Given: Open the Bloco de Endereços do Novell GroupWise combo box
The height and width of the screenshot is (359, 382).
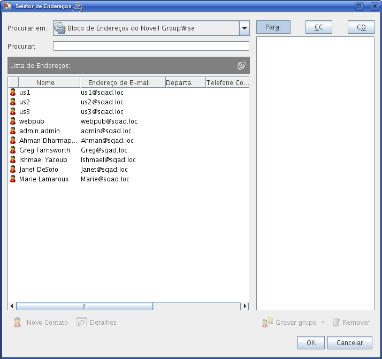Looking at the screenshot, I should click(151, 28).
